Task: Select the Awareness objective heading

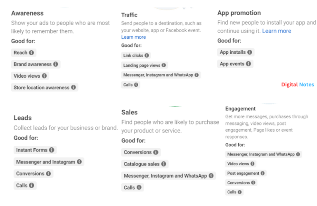Action: 27,13
